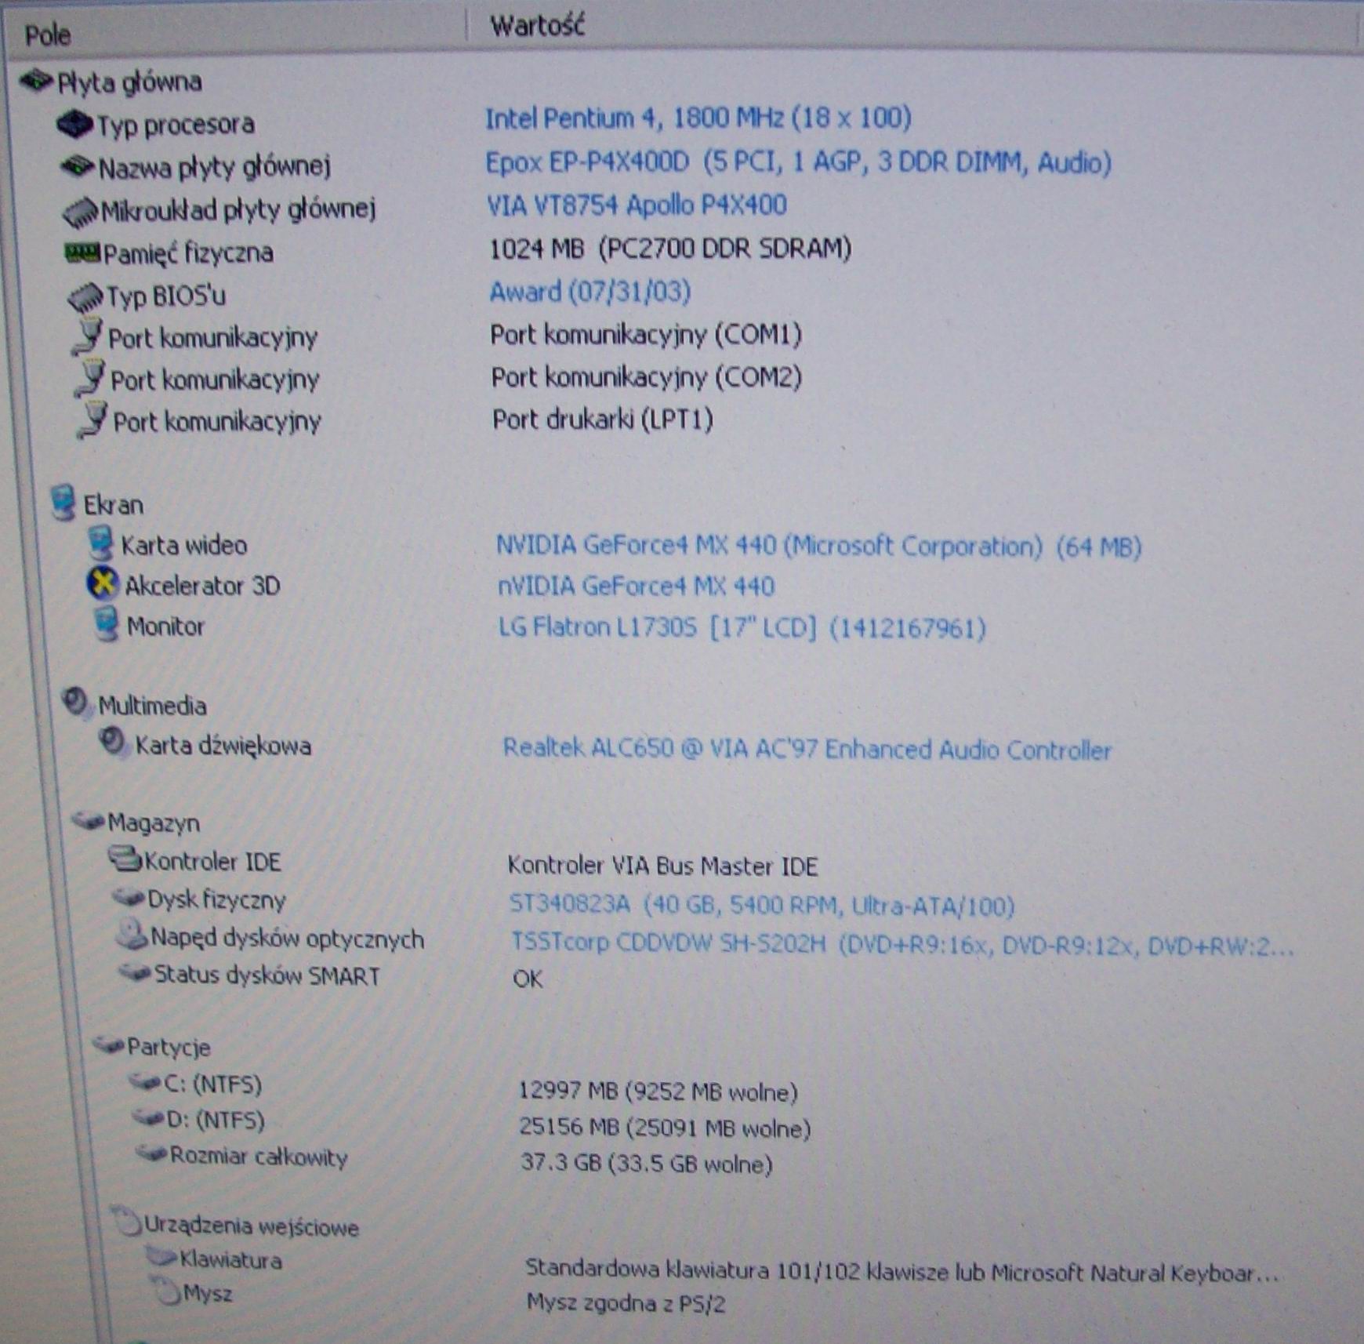Click the Typ procesora CPU icon

pyautogui.click(x=75, y=124)
